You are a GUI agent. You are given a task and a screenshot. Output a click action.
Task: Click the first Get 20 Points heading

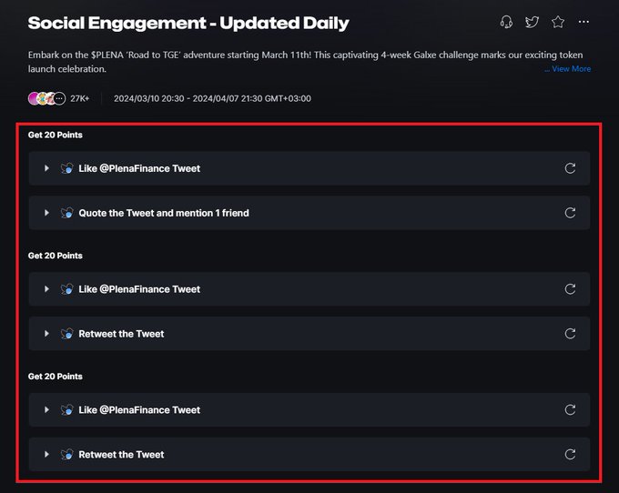56,135
